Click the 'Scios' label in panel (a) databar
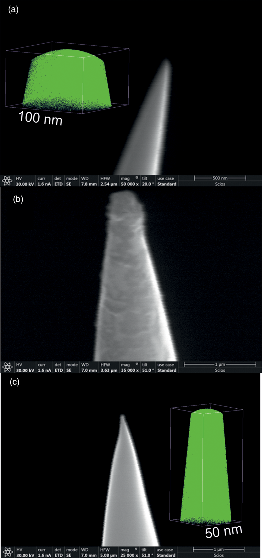The height and width of the screenshot is (558, 262). 220,184
